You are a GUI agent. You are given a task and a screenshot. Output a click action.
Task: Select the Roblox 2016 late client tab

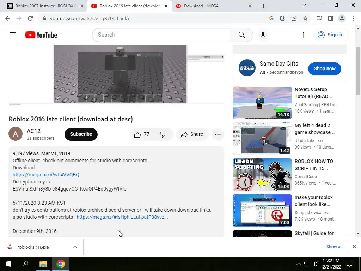[x=129, y=6]
